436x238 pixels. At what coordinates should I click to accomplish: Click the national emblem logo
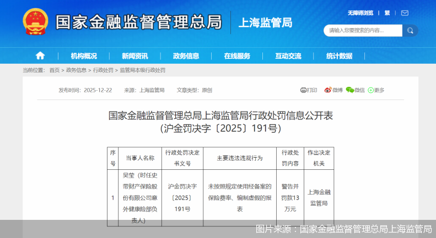pyautogui.click(x=35, y=21)
